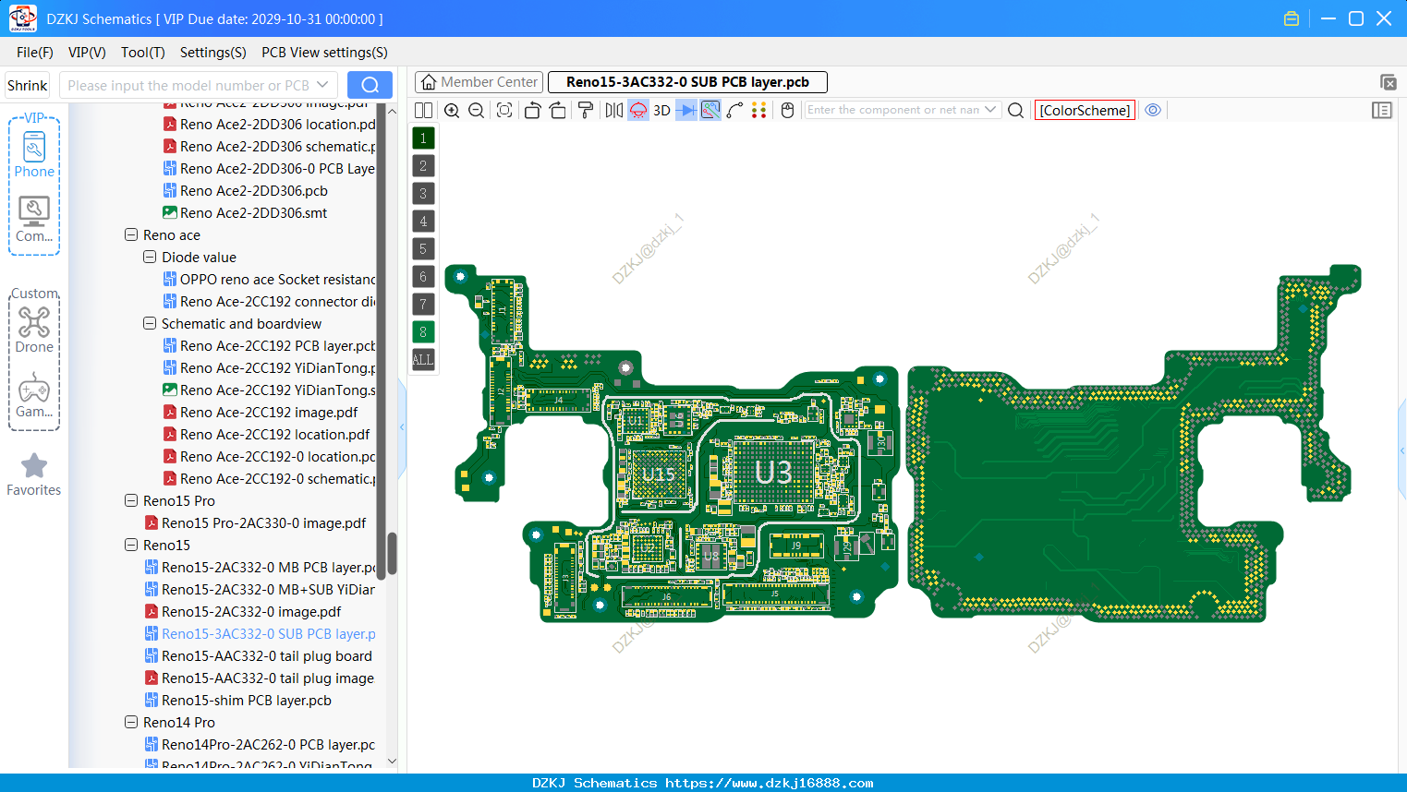Open the right side panel icon

point(1382,110)
